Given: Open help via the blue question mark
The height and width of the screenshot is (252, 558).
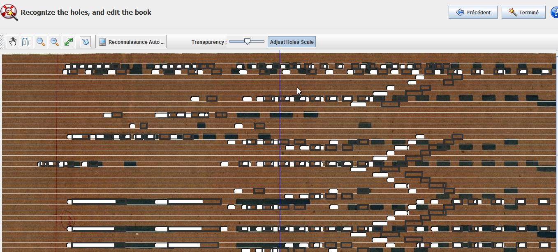Looking at the screenshot, I should (554, 12).
